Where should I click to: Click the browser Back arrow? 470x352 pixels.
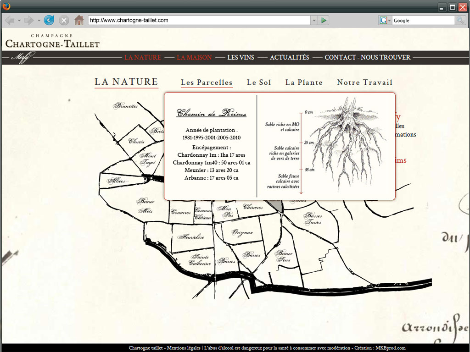10,20
